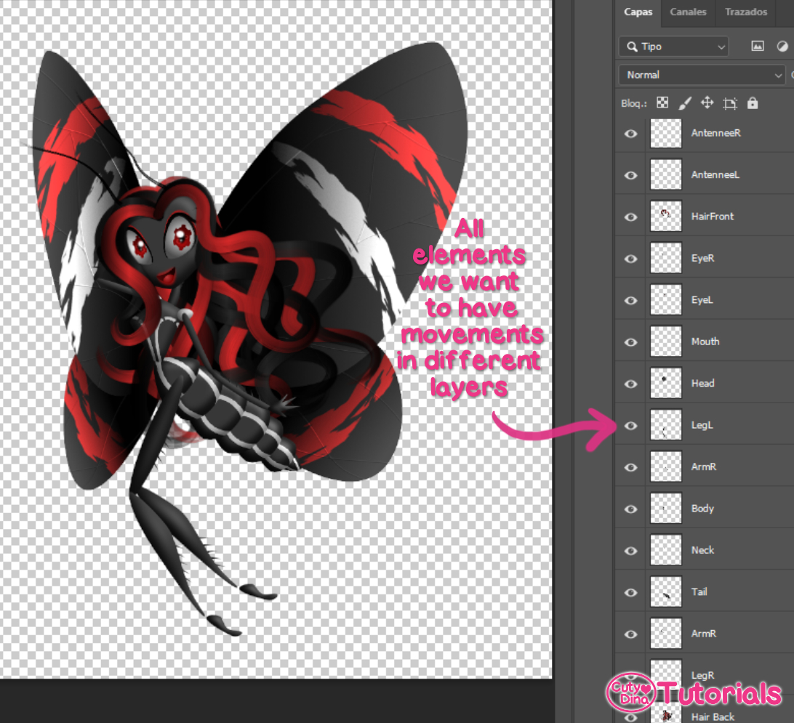Viewport: 794px width, 723px height.
Task: Click the adjustment layers filter icon
Action: [782, 46]
